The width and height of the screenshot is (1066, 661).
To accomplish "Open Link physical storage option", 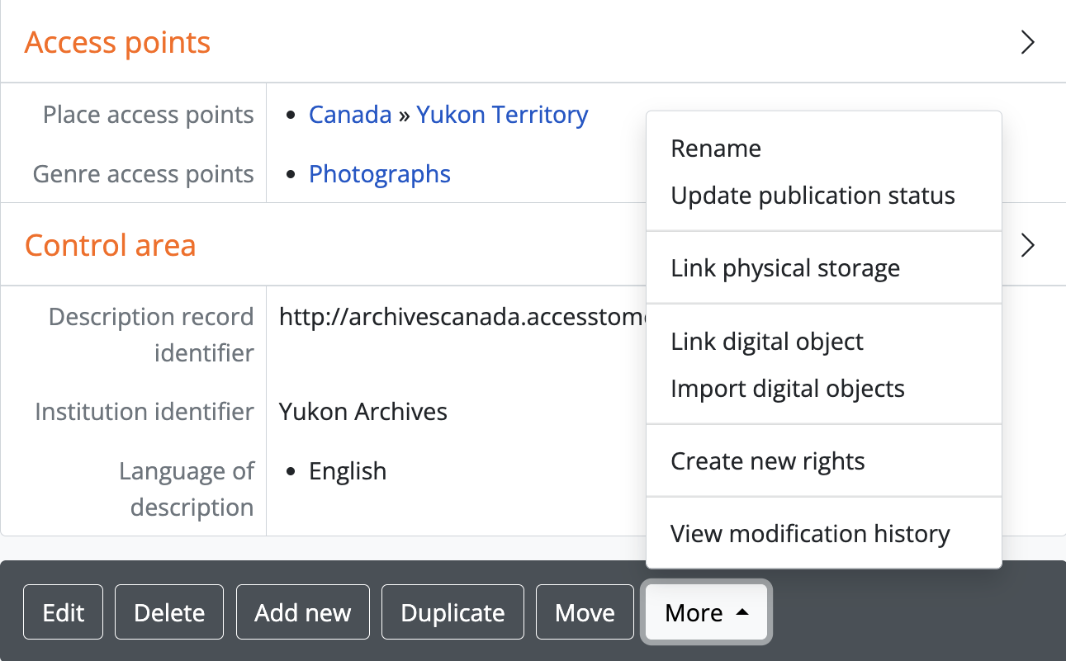I will 784,268.
